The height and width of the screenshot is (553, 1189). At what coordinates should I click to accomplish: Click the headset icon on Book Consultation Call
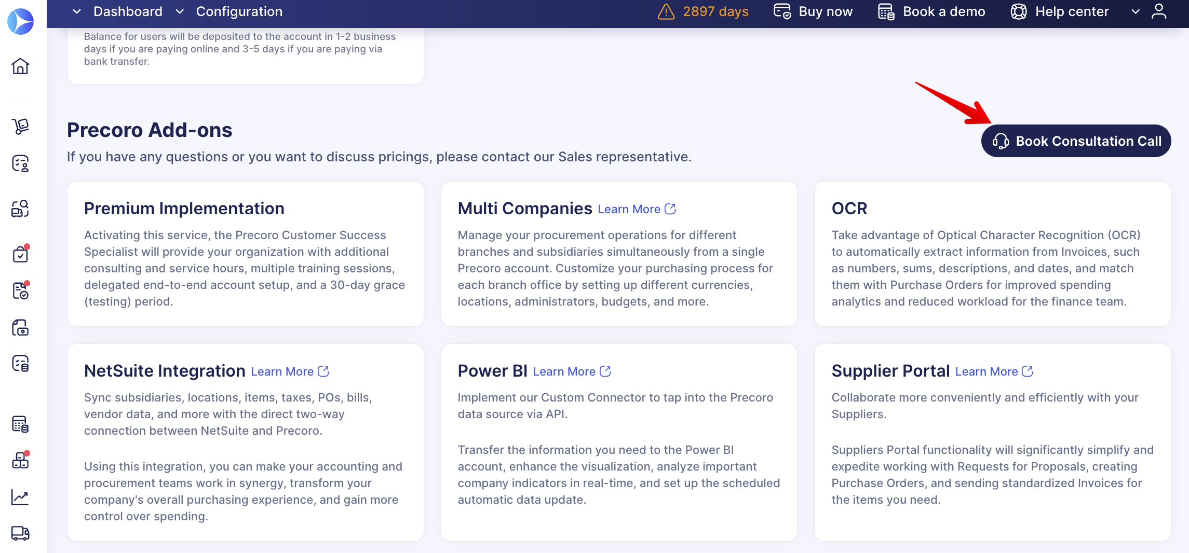click(x=1001, y=141)
